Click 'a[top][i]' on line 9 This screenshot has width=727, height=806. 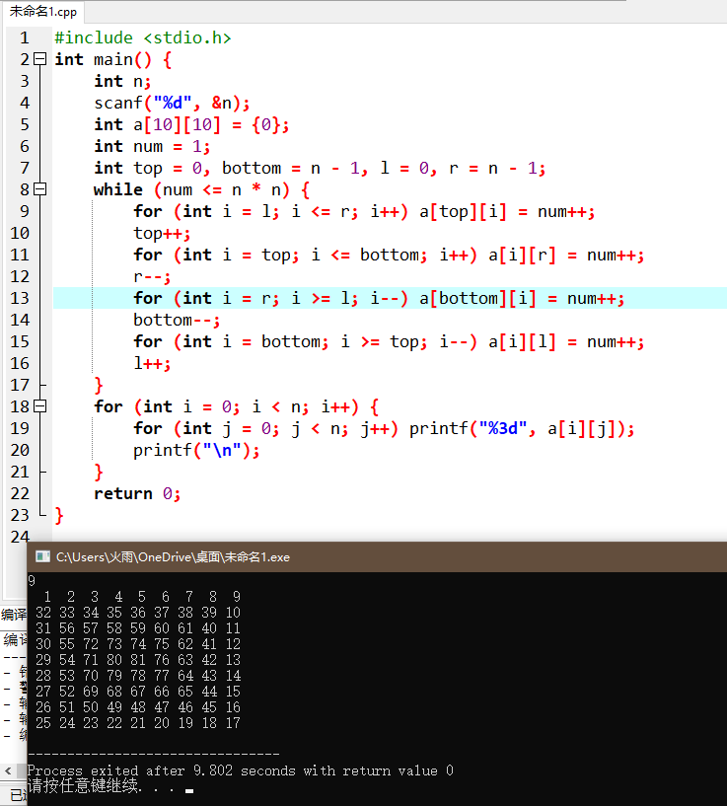[x=463, y=212]
